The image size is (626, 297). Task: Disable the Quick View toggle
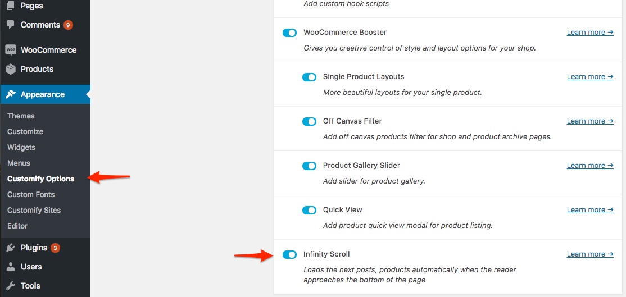[310, 210]
